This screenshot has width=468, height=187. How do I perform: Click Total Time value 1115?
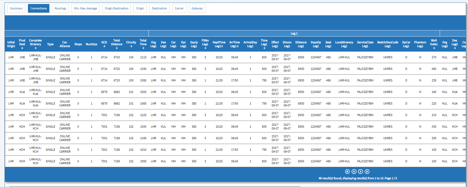coord(143,57)
